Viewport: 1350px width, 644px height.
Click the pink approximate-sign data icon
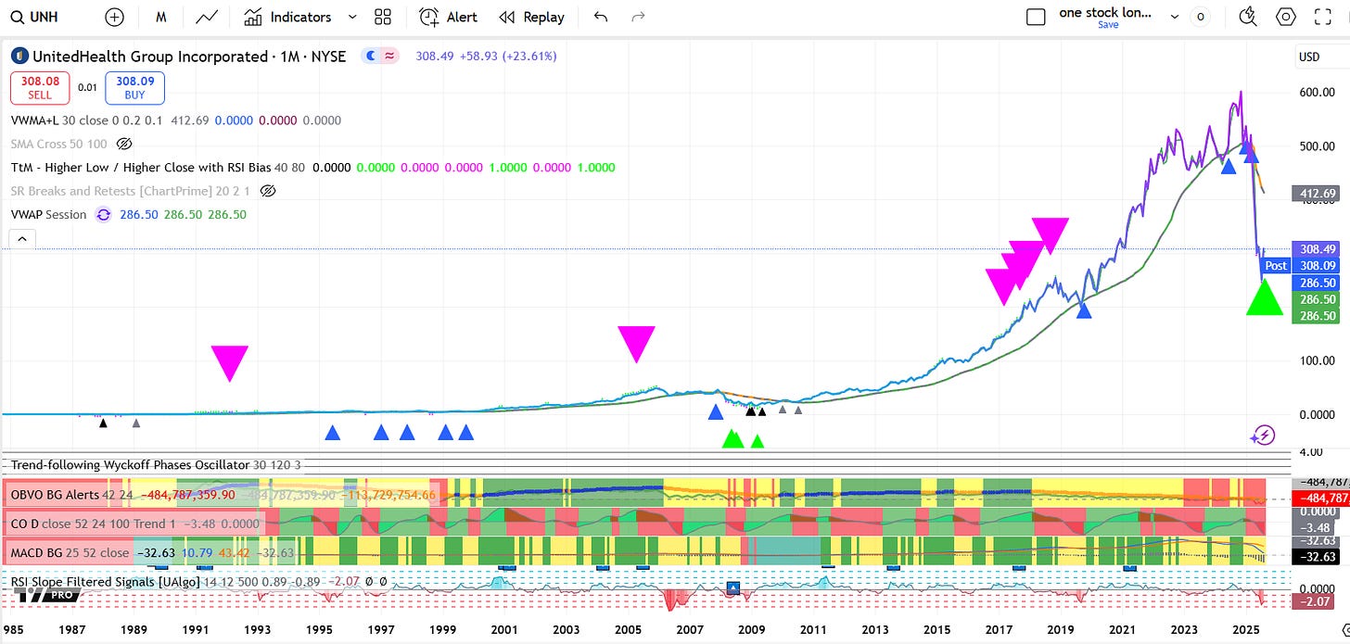(390, 57)
